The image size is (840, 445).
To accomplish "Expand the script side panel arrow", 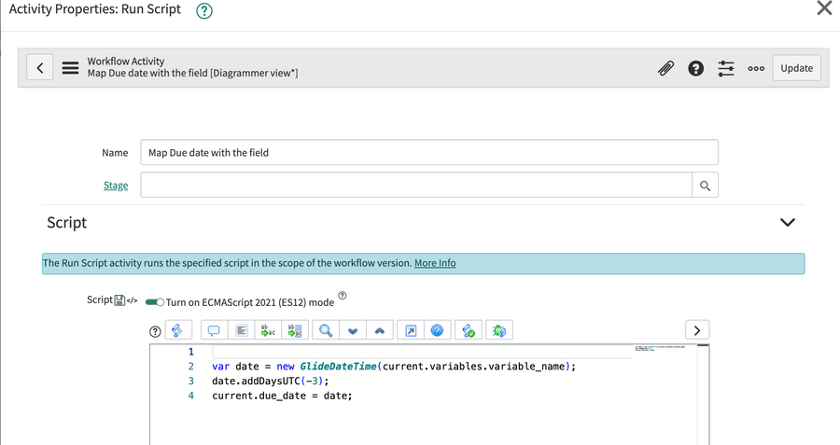I will click(697, 330).
